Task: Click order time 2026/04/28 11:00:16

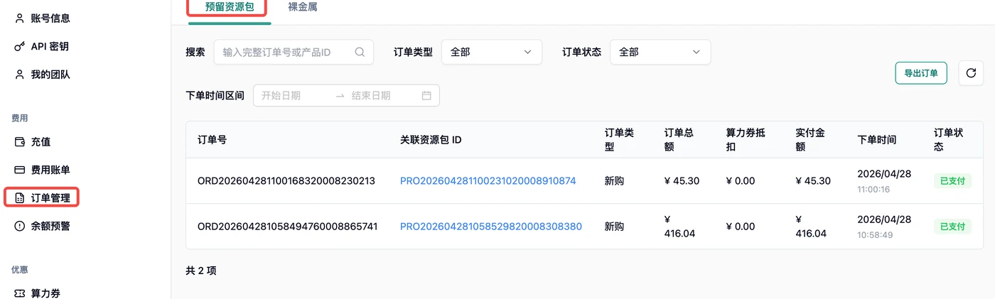Action: (884, 181)
